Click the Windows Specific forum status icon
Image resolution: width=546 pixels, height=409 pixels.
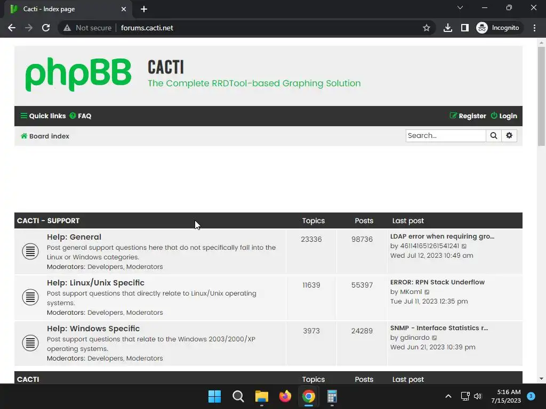[30, 343]
